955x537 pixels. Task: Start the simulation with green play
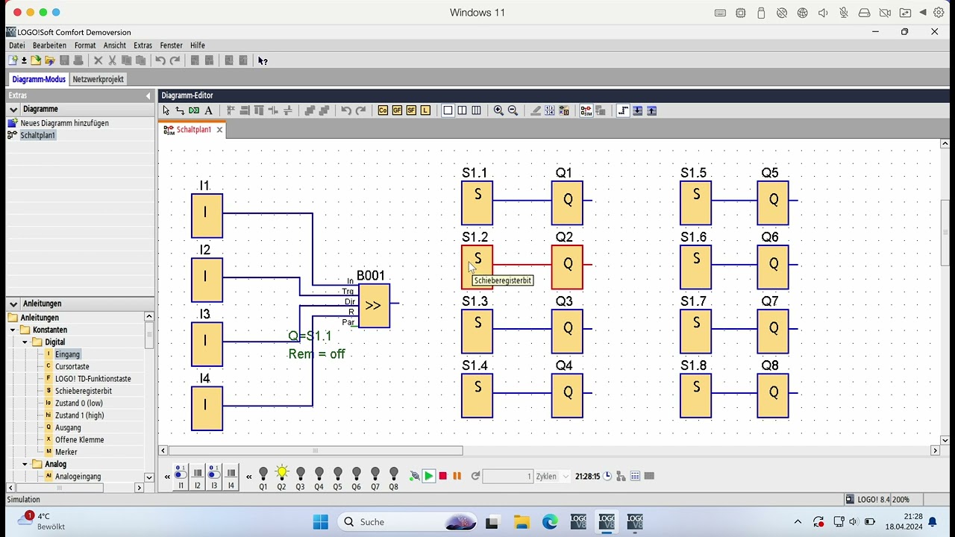tap(428, 476)
